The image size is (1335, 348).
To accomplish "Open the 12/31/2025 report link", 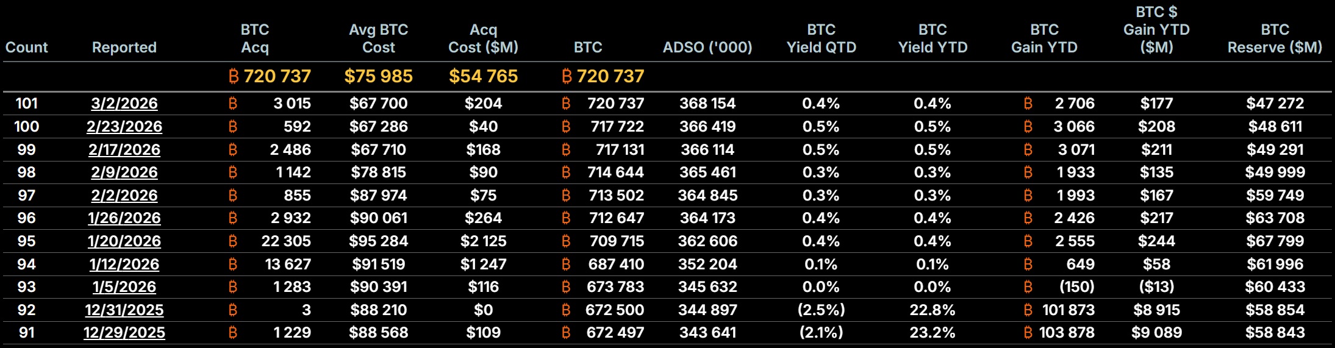I will (124, 310).
